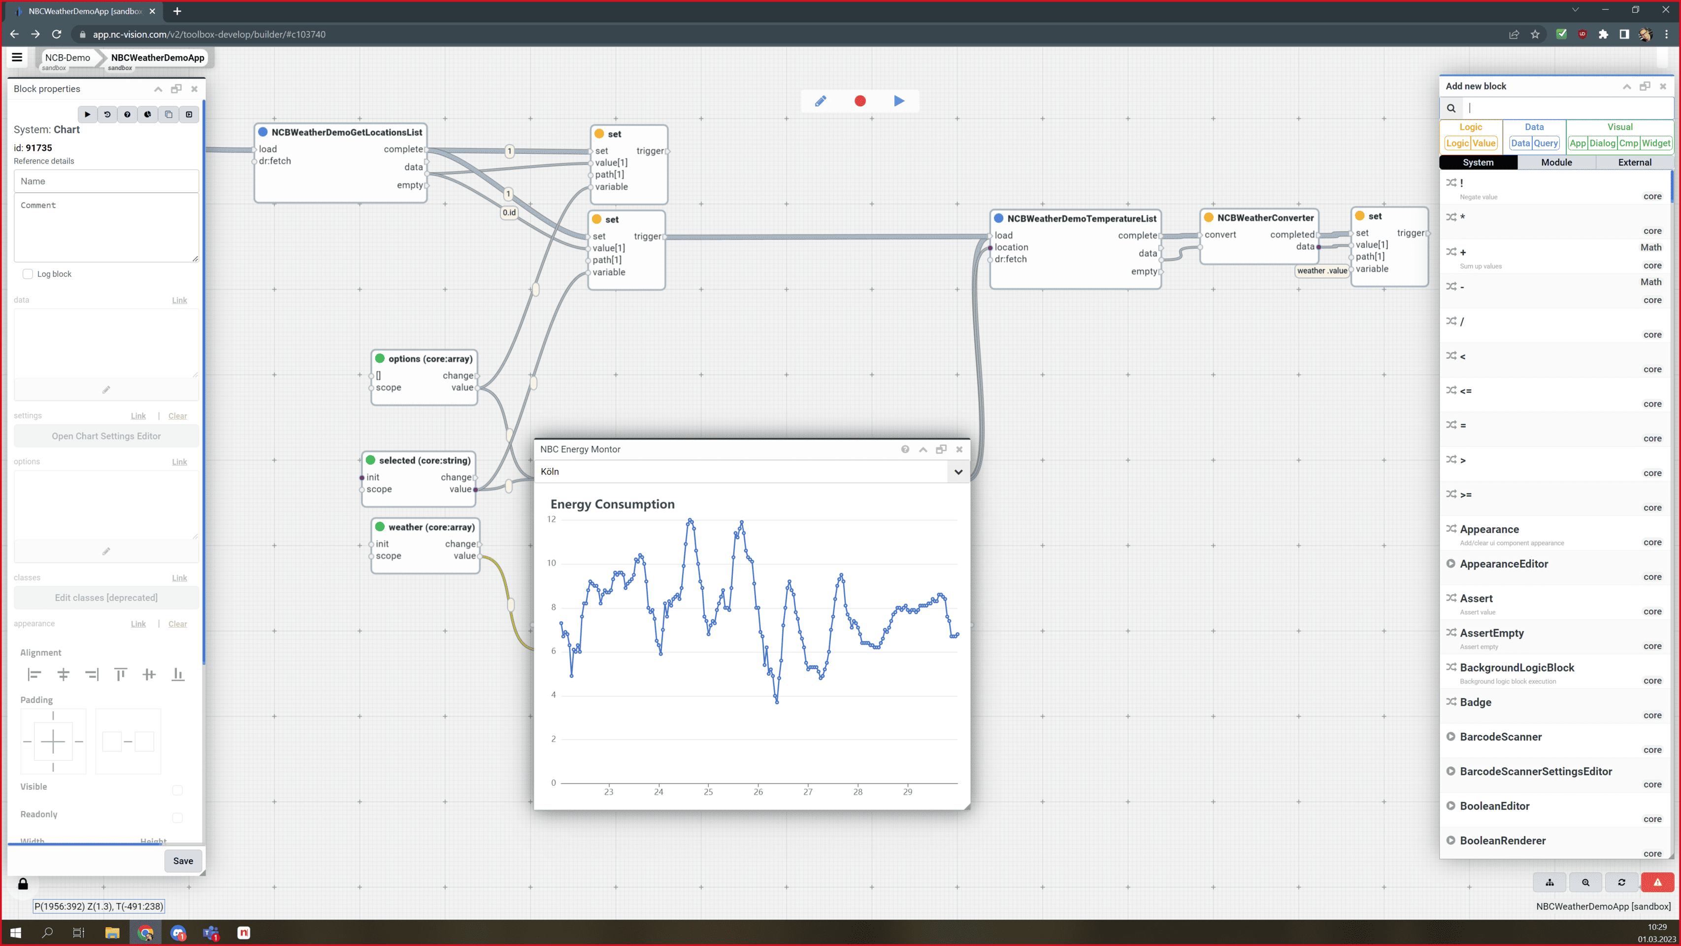Click the hierarchy/structure icon at bottom right
This screenshot has height=946, width=1681.
point(1550,882)
